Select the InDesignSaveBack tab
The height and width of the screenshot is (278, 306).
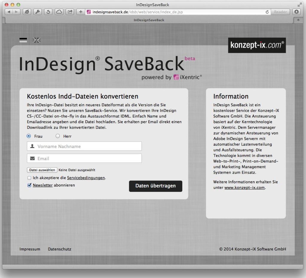point(149,20)
